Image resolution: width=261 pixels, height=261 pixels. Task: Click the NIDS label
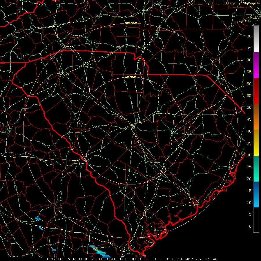point(255,17)
